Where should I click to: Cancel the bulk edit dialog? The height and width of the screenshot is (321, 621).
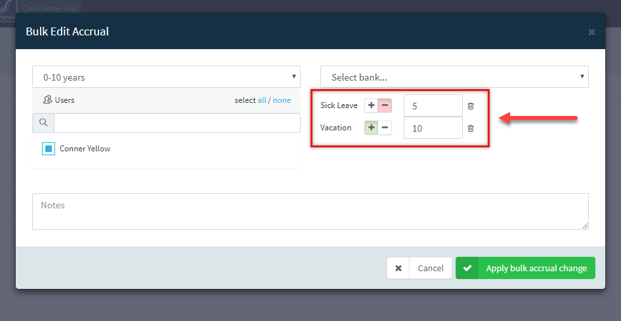click(x=419, y=268)
